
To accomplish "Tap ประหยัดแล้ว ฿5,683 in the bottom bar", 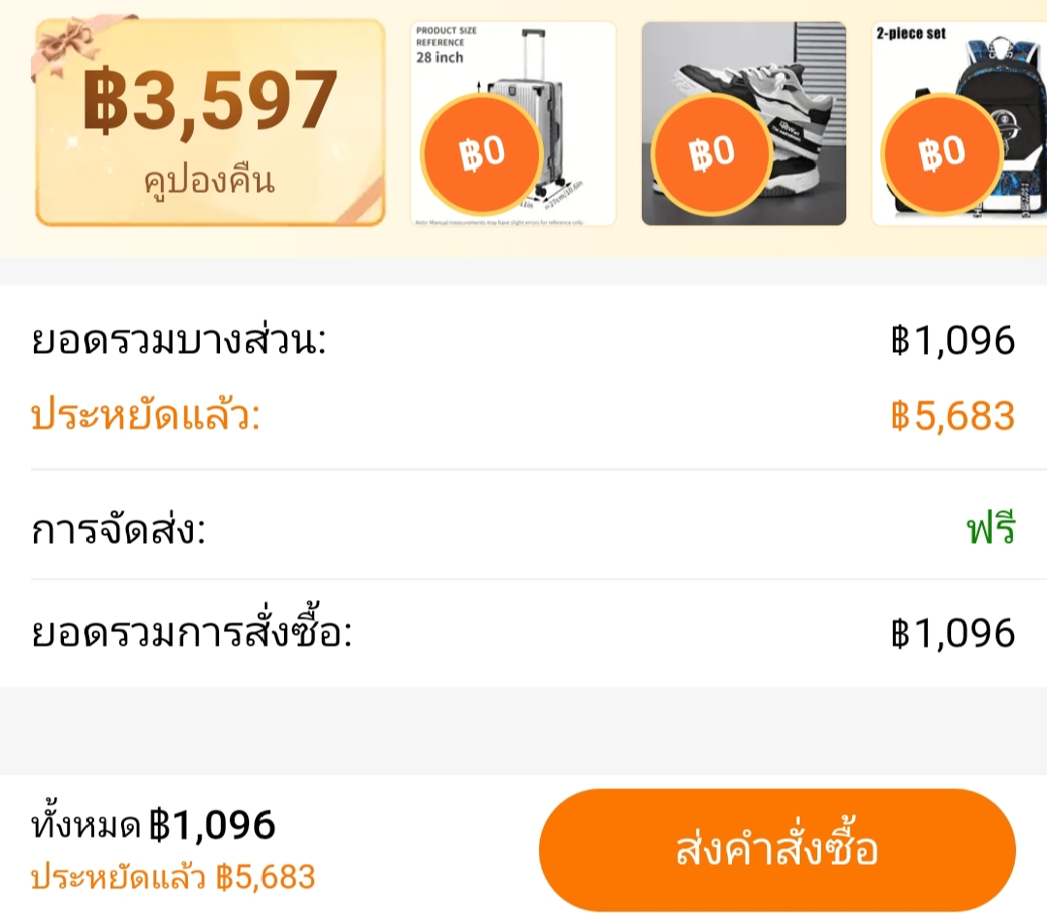I will [x=174, y=877].
